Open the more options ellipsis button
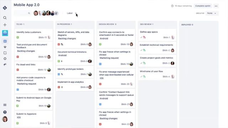228x128 pixels. click(x=216, y=6)
